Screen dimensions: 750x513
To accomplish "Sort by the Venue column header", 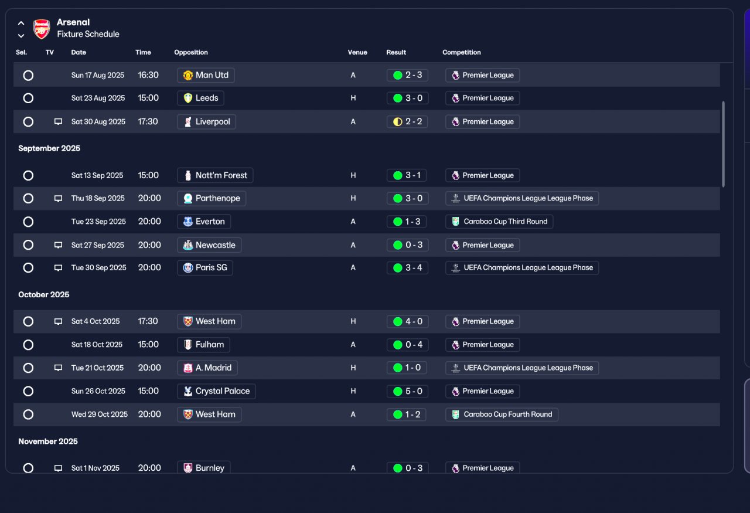I will point(357,52).
